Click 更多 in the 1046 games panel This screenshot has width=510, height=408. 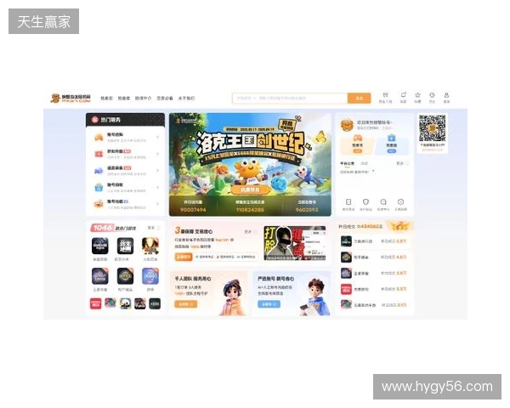153,228
